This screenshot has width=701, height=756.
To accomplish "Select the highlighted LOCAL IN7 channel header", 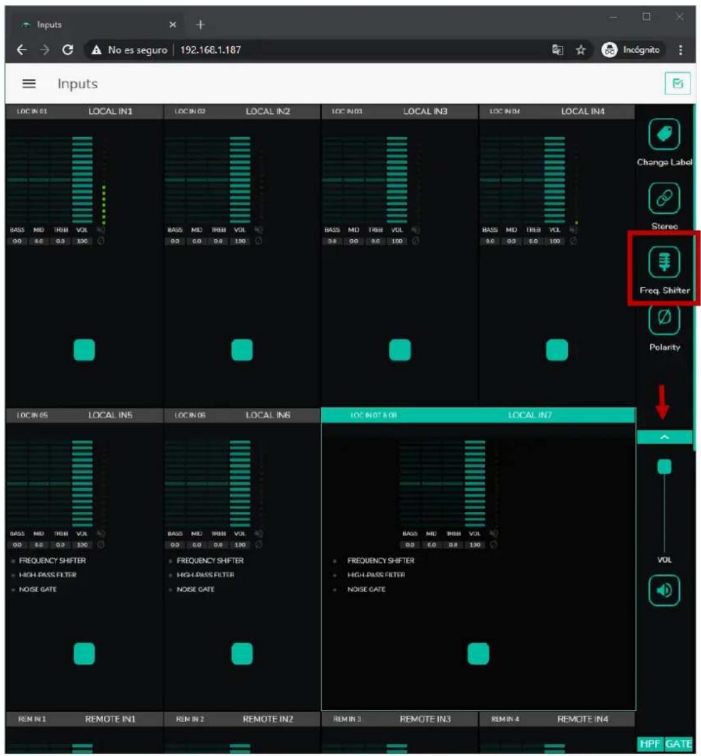I will (x=478, y=415).
